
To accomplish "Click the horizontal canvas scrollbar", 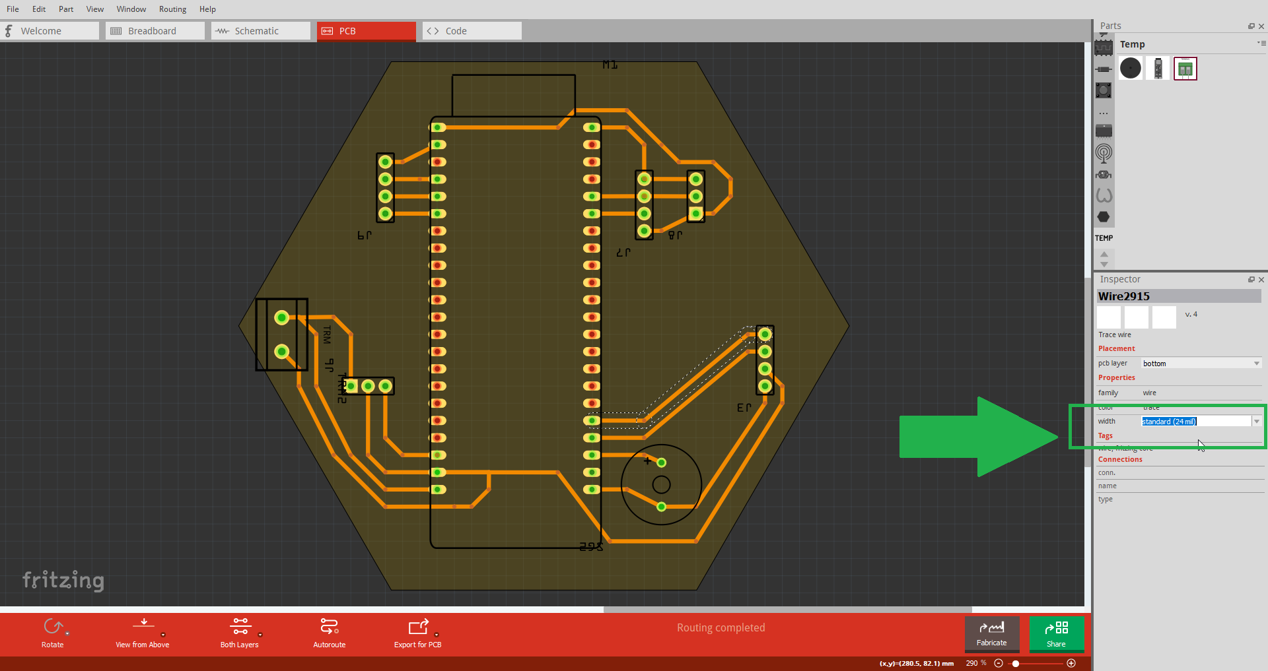I will [x=787, y=610].
